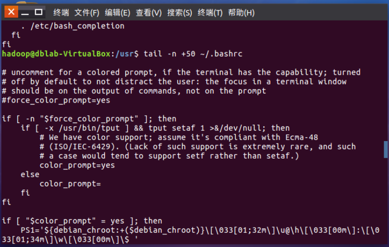The image size is (389, 247).
Task: Click the word else in the script
Action: (30, 174)
